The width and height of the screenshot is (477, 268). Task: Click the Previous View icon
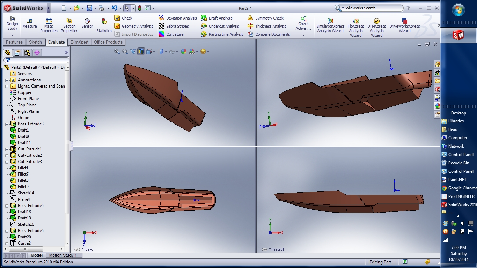point(133,51)
